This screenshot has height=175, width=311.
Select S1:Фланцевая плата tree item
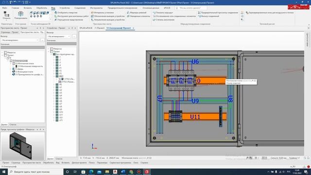point(24,72)
